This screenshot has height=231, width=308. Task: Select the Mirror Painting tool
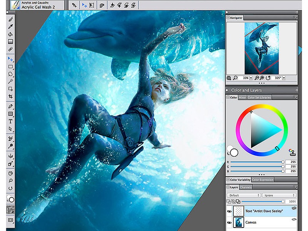11,156
